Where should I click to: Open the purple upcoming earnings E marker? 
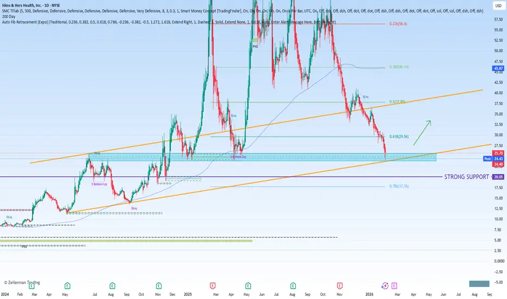[x=394, y=286]
